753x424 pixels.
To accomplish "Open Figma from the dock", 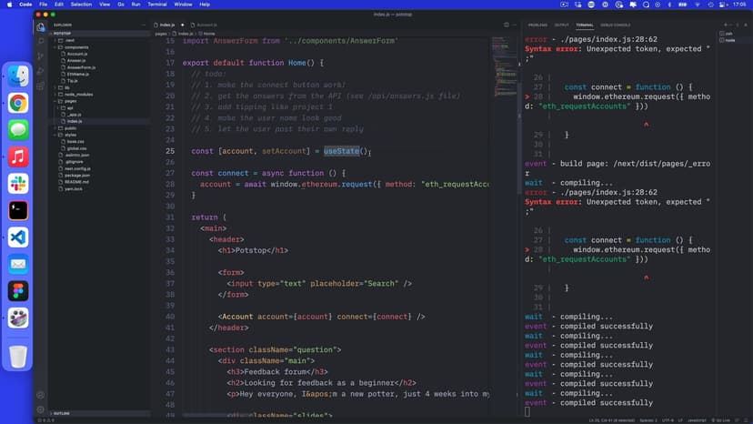I will point(18,291).
